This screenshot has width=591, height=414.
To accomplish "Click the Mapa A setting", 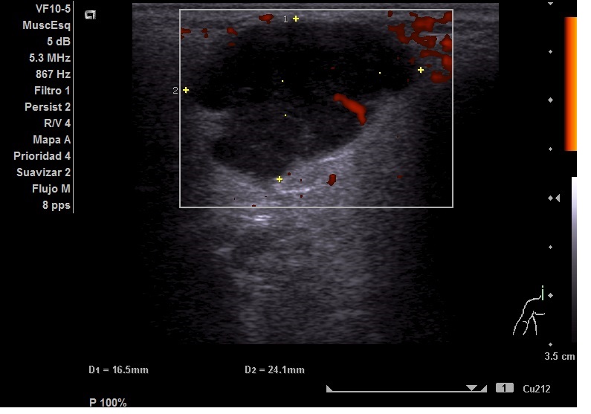I will pyautogui.click(x=51, y=140).
